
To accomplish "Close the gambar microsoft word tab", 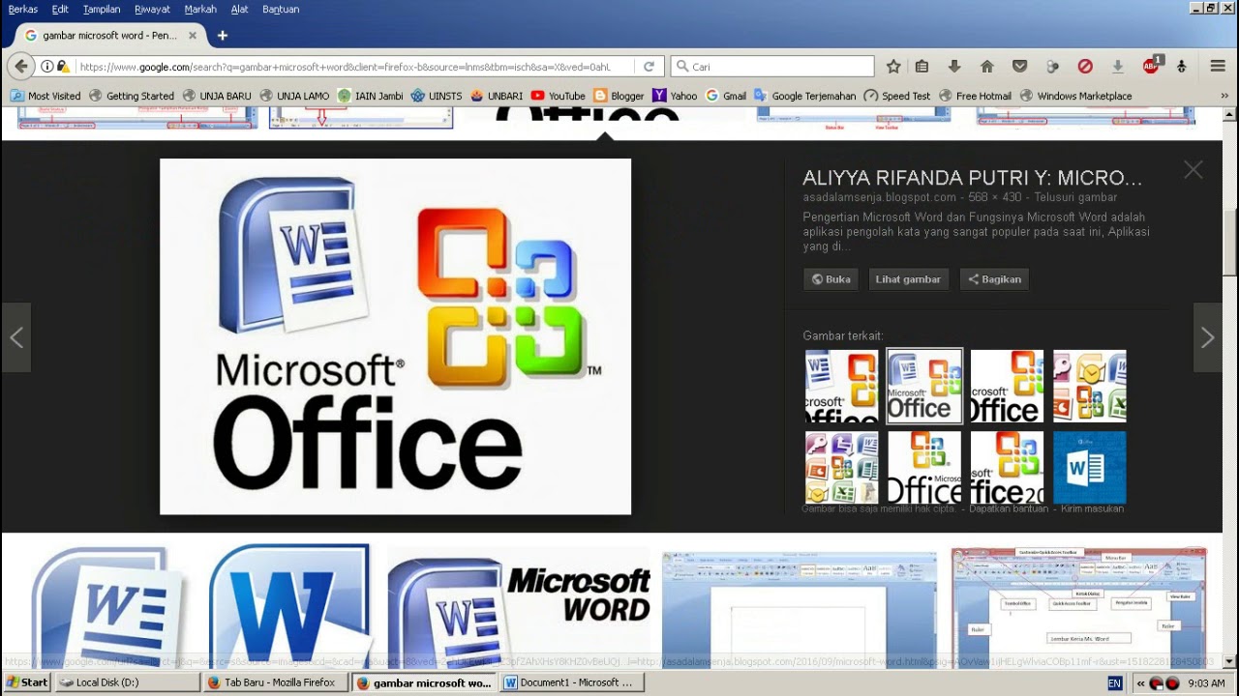I will click(x=192, y=36).
